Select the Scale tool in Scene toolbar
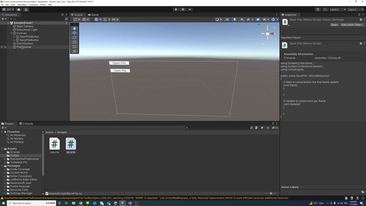 click(x=74, y=42)
